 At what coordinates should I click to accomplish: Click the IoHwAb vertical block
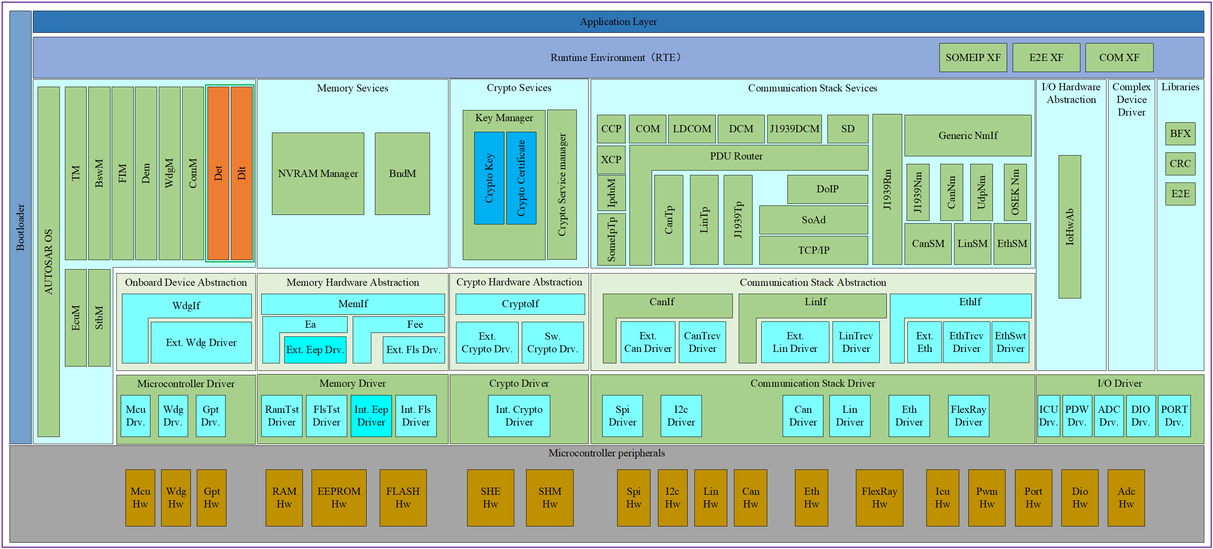coord(1070,227)
